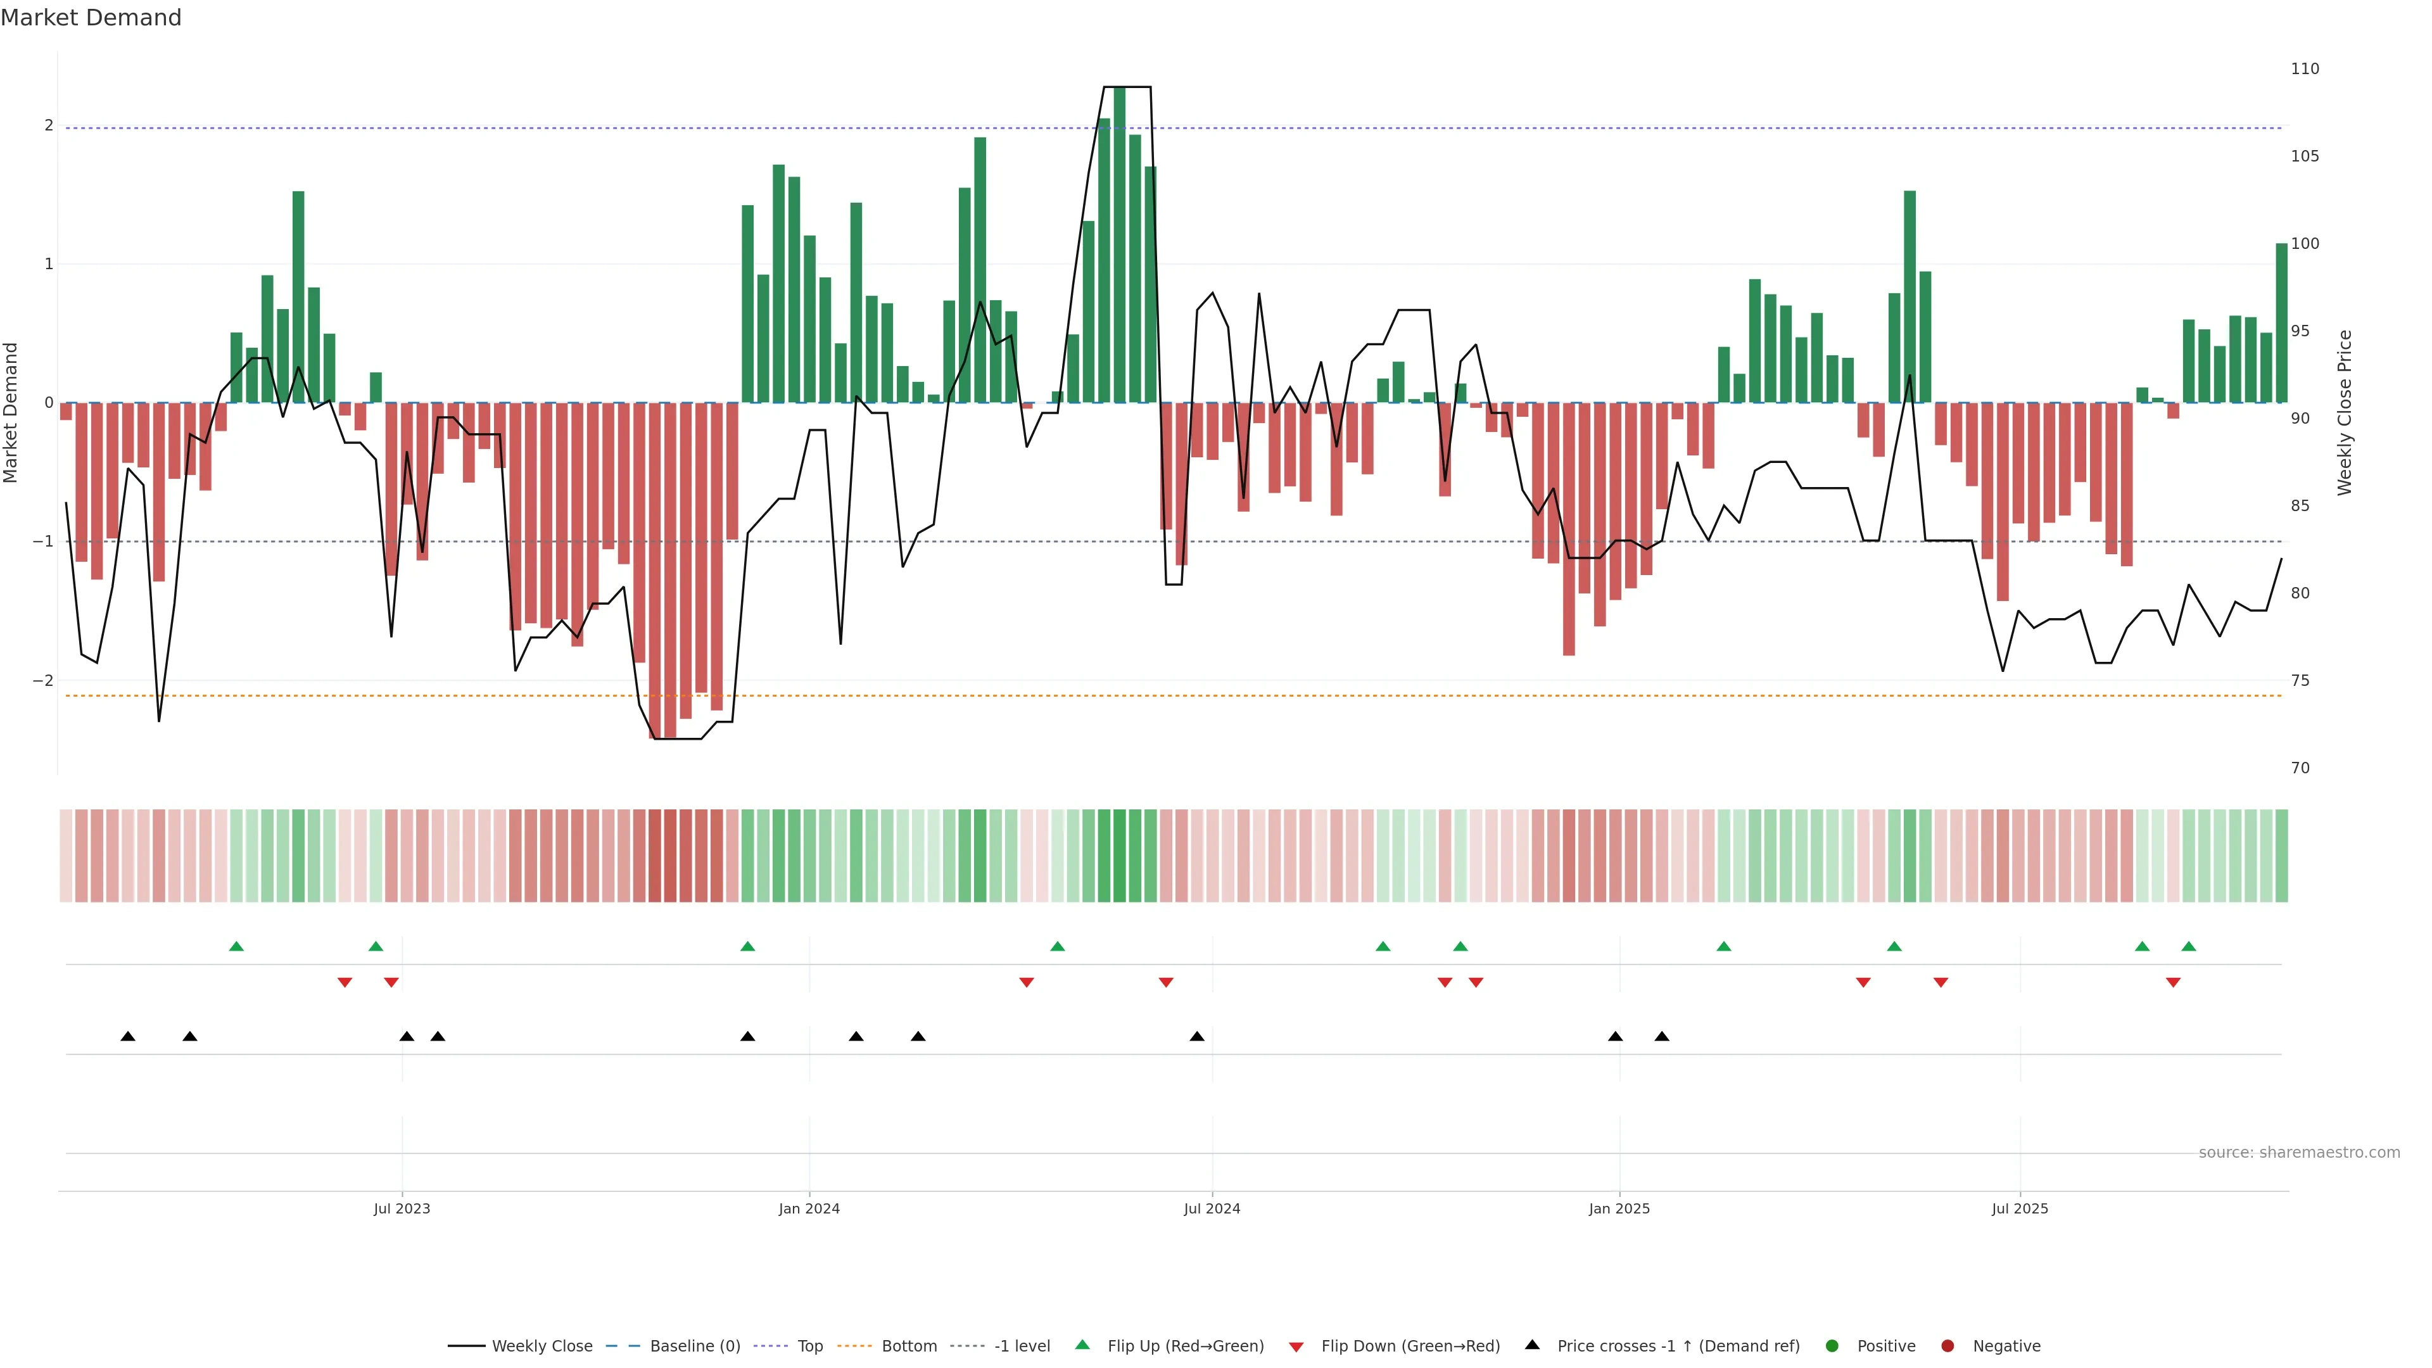The image size is (2432, 1368).
Task: Click the first black price-cross triangle marker
Action: click(129, 1037)
